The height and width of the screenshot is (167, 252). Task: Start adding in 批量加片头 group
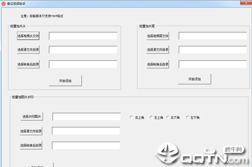(65, 81)
